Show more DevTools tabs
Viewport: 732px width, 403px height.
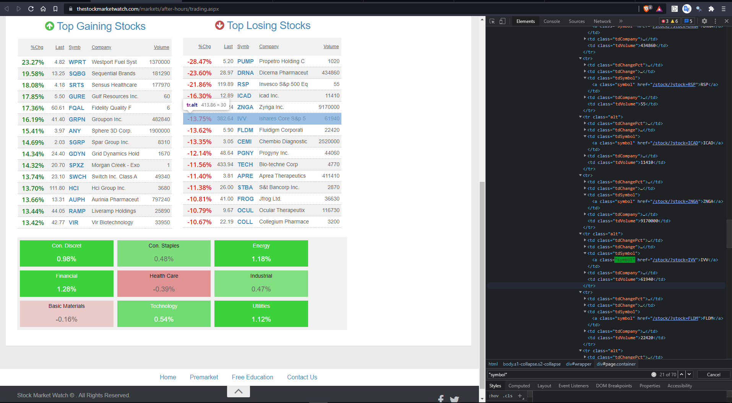click(x=621, y=21)
